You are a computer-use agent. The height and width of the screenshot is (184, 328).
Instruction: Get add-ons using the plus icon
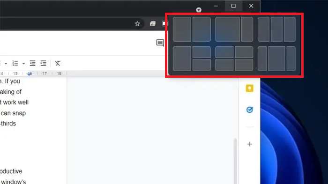[250, 144]
